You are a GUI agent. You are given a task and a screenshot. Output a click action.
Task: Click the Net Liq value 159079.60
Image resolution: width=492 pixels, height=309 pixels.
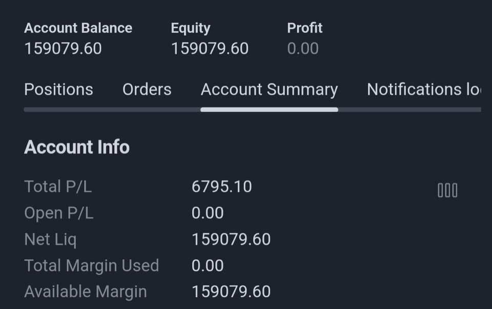point(231,239)
